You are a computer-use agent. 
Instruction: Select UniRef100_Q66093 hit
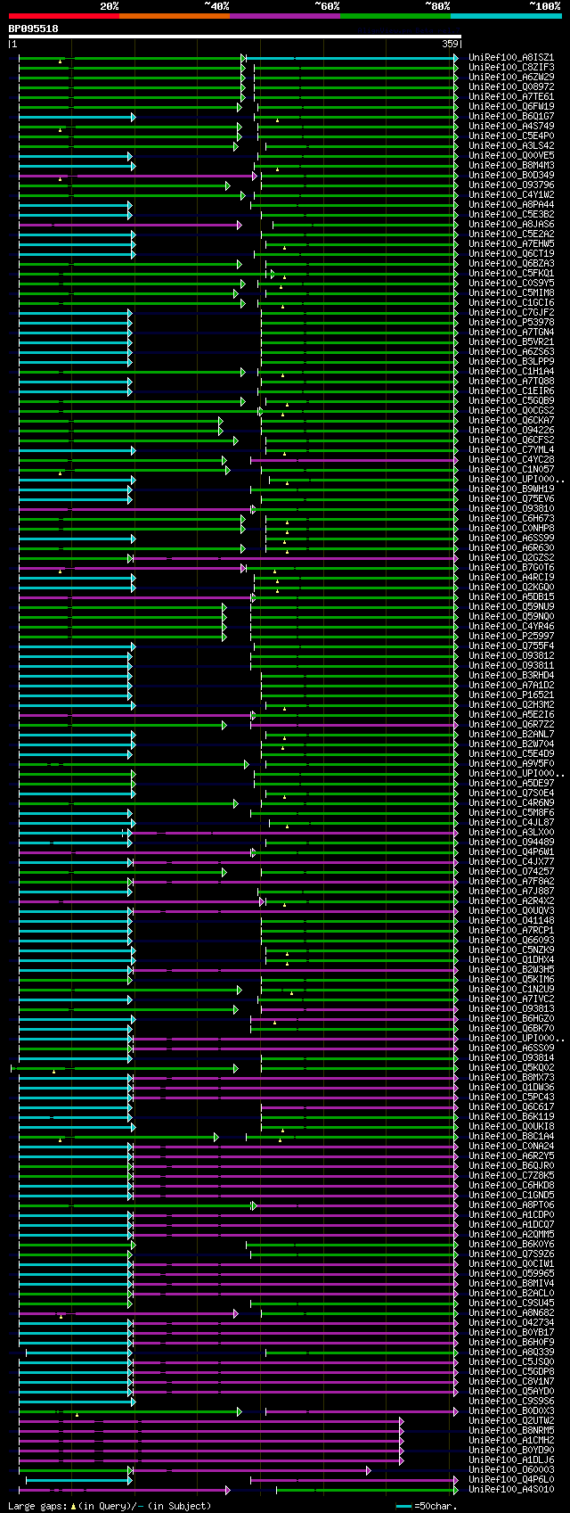coord(511,940)
